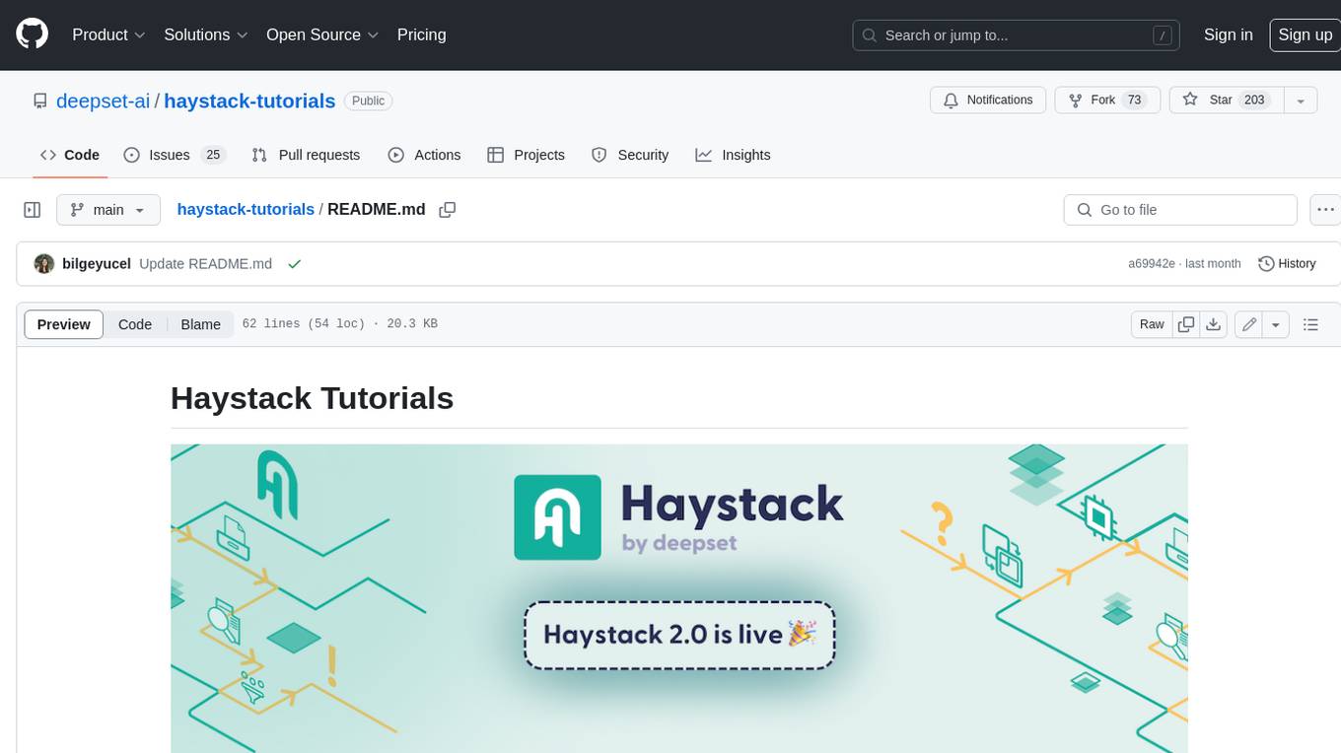Switch to the Security tab
The height and width of the screenshot is (753, 1341).
630,155
